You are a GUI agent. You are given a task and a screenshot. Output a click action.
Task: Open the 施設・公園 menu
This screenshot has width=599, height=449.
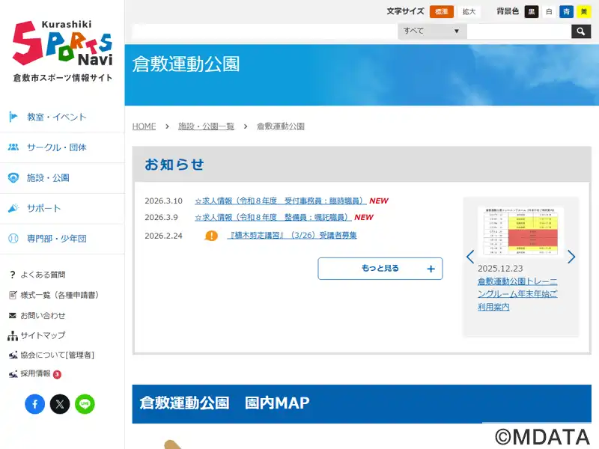coord(48,178)
